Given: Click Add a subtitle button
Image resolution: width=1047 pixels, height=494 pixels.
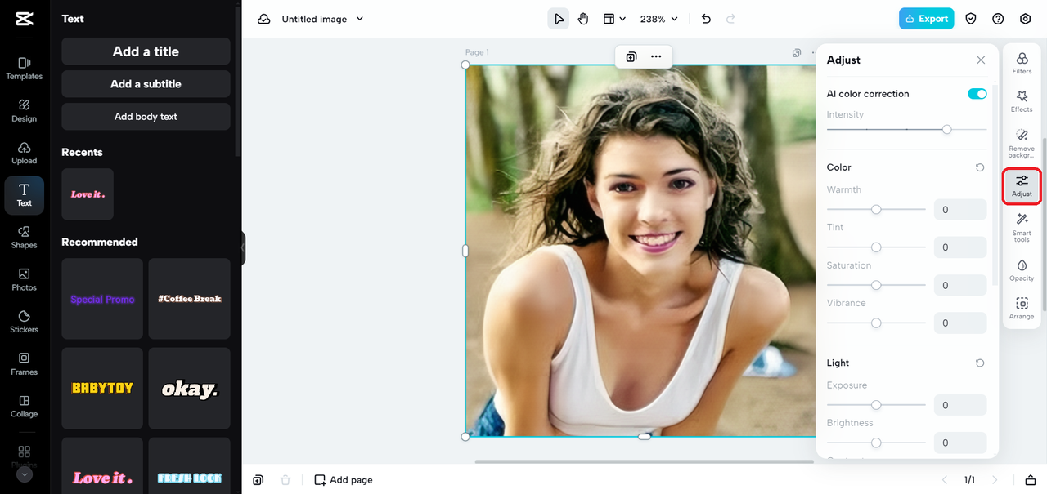Looking at the screenshot, I should click(146, 84).
